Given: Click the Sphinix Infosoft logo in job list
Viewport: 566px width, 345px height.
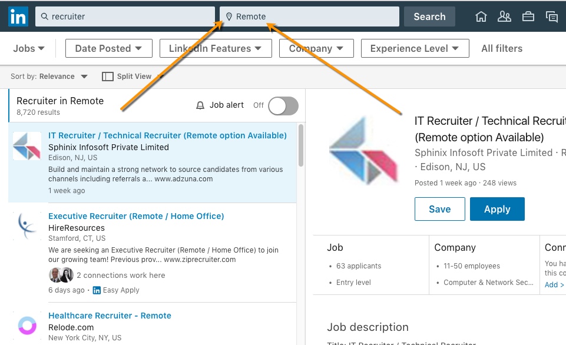Looking at the screenshot, I should 27,146.
